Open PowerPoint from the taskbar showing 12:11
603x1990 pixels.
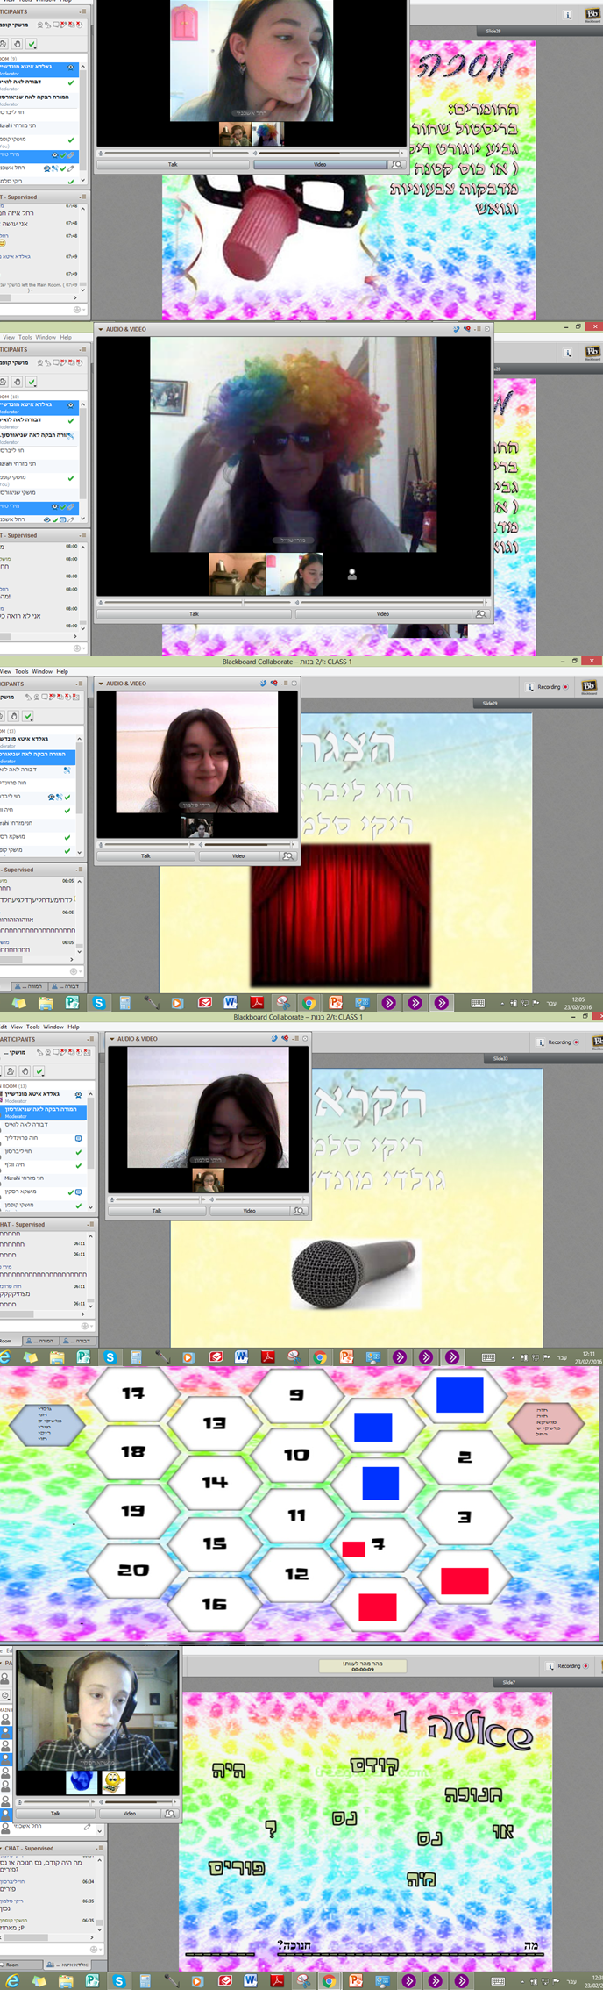coord(346,1357)
